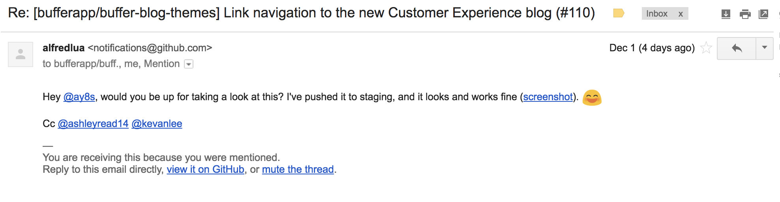Open the more actions dropdown beside reply
The height and width of the screenshot is (202, 780).
(x=765, y=48)
